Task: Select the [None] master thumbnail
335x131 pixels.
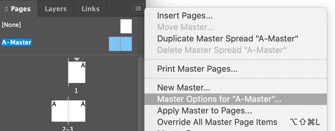Action: click(126, 26)
